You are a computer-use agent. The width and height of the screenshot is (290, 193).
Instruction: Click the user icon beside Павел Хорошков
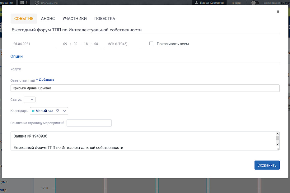(x=196, y=2)
